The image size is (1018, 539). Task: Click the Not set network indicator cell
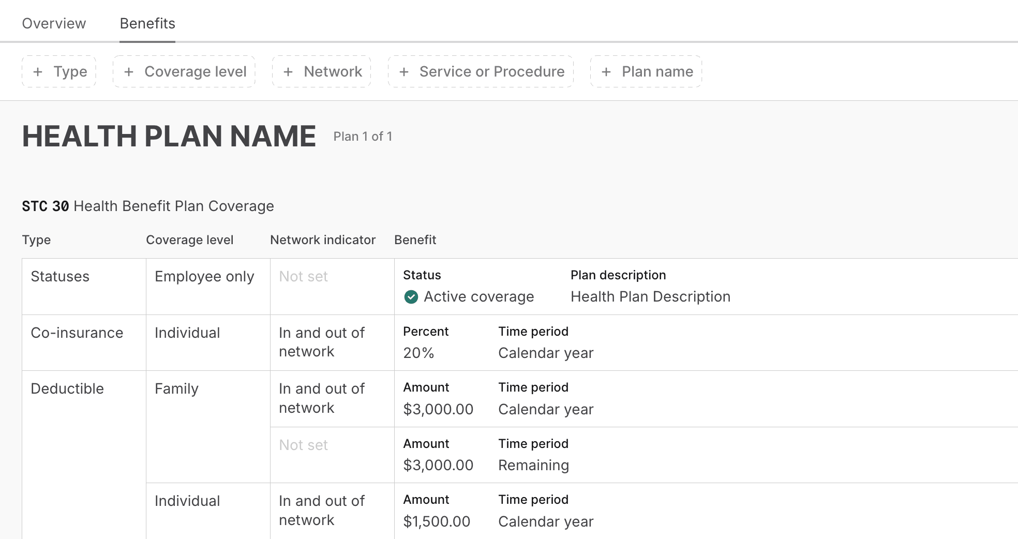[x=303, y=276]
